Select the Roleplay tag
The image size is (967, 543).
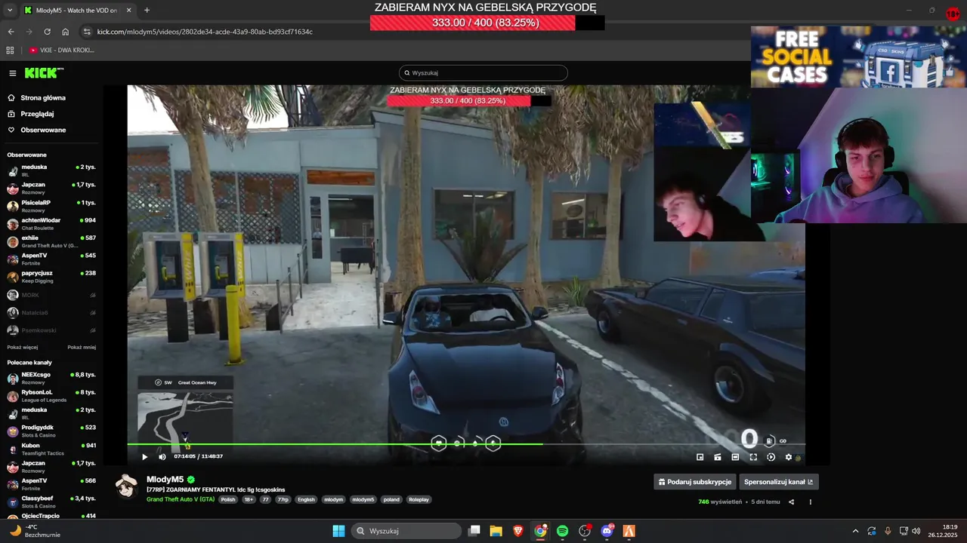point(419,499)
